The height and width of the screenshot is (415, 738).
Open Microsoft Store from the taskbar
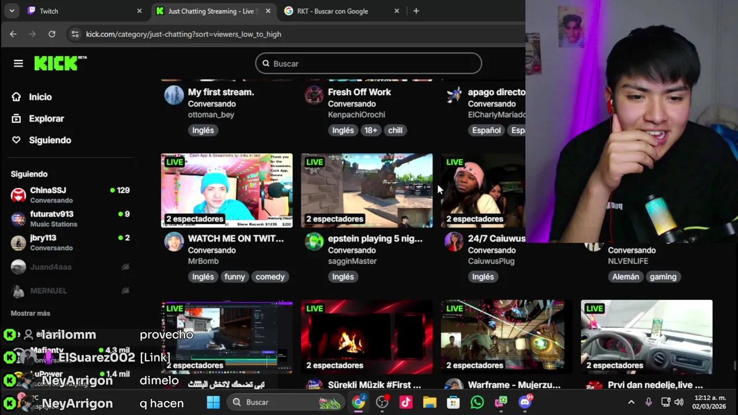453,402
